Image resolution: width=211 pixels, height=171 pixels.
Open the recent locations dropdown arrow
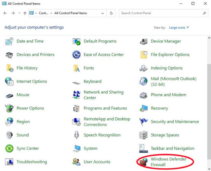19,13
